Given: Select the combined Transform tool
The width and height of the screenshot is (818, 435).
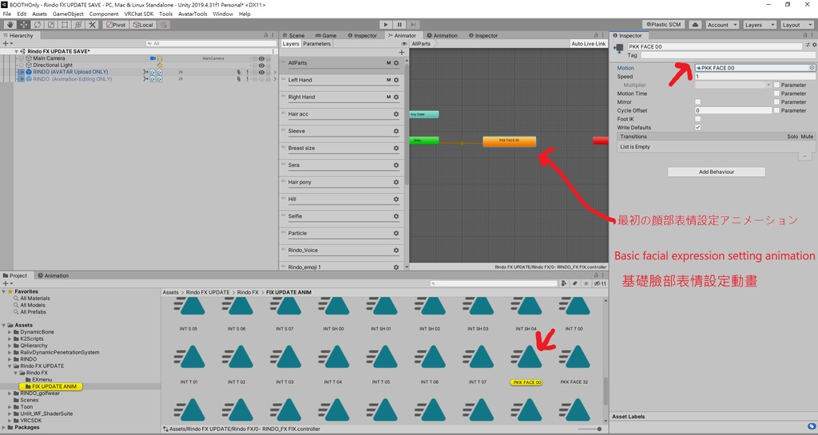Looking at the screenshot, I should [78, 25].
